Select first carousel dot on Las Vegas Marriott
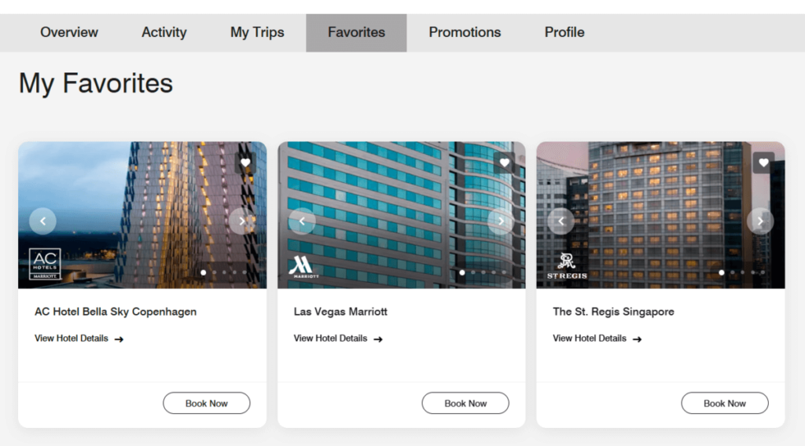 [462, 272]
